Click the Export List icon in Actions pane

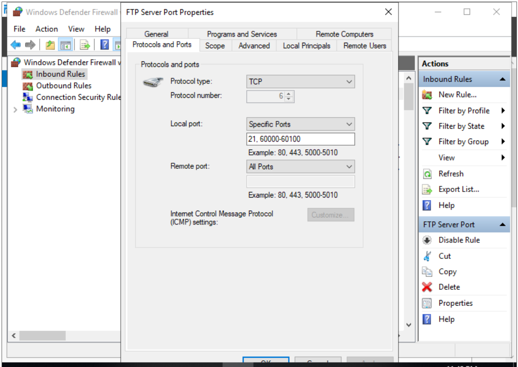(x=427, y=189)
